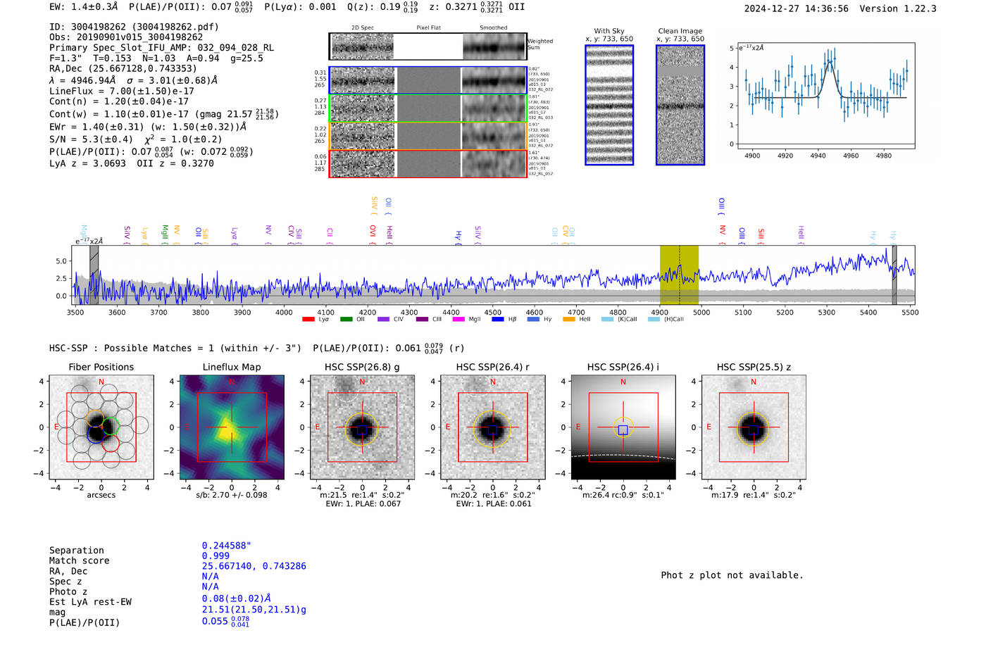Select the orange-bordered fiber 2D spectrum row
Screen dimensions: 986x671
[x=428, y=136]
